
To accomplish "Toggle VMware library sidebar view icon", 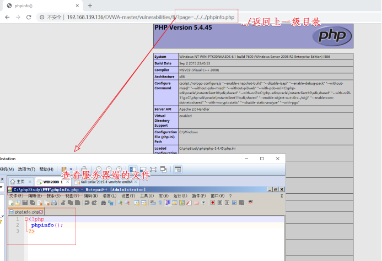I will click(x=133, y=169).
